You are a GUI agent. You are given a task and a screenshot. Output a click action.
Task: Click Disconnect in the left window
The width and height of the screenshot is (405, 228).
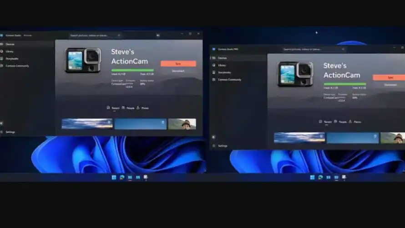click(178, 71)
